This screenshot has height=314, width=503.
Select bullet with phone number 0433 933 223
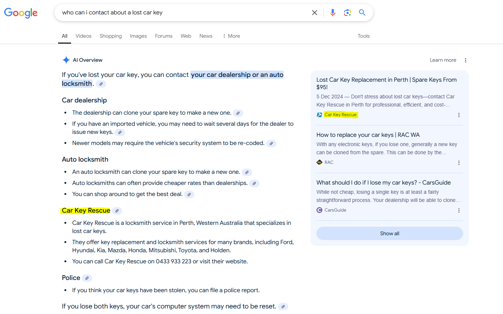[x=160, y=261]
